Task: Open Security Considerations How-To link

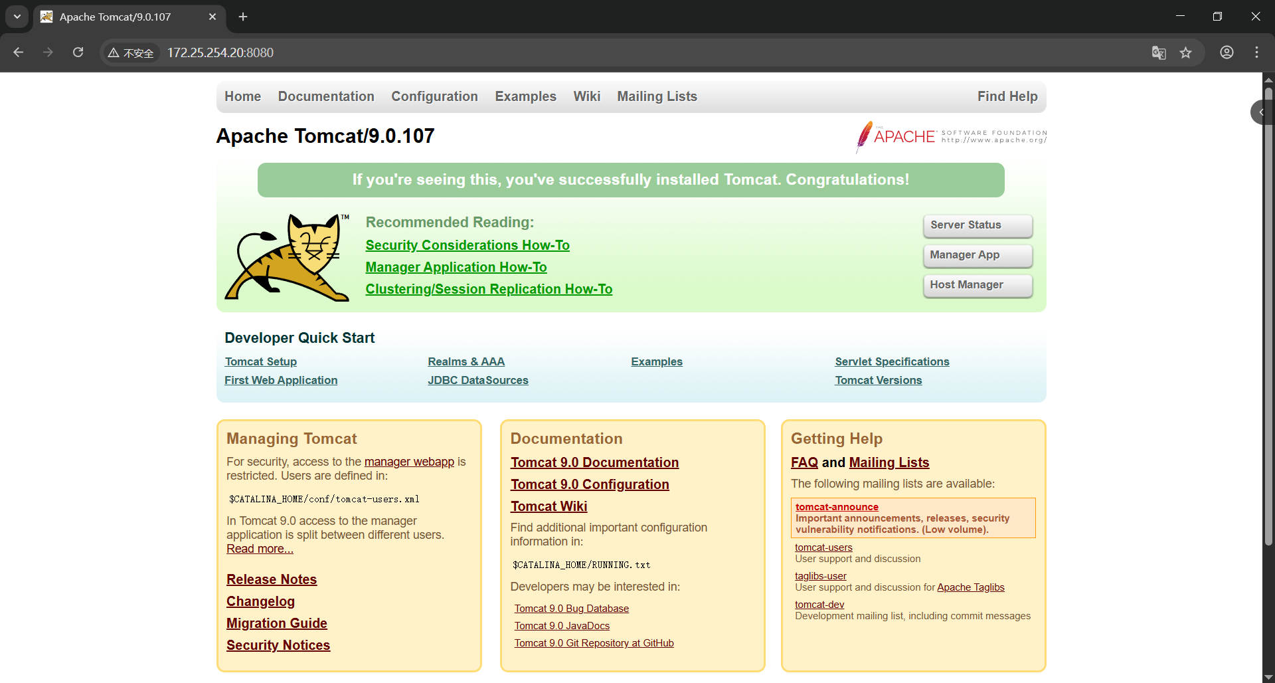Action: coord(467,245)
